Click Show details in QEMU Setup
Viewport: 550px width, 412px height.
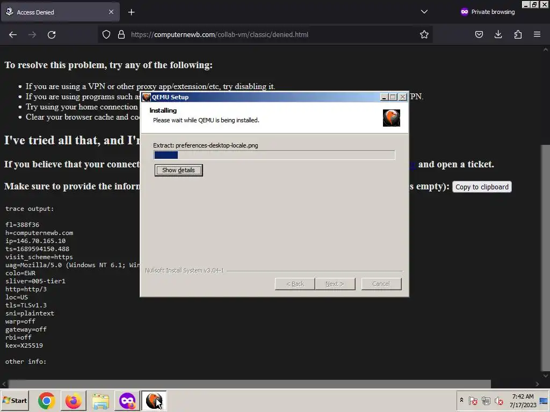pyautogui.click(x=178, y=170)
